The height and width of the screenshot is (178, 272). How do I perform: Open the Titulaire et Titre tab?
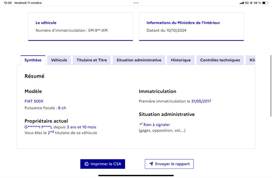click(x=92, y=60)
